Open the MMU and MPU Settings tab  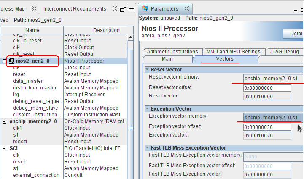click(234, 52)
